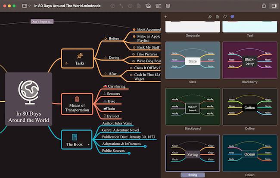Choose the Coffee theme thumbnail
Screen dimensions: 280x178
tap(250, 107)
